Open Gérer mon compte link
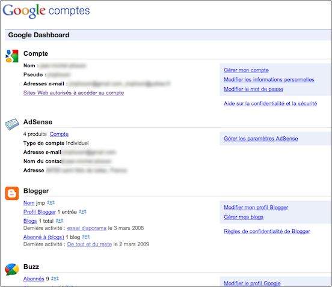This screenshot has width=332, height=287. tap(246, 70)
